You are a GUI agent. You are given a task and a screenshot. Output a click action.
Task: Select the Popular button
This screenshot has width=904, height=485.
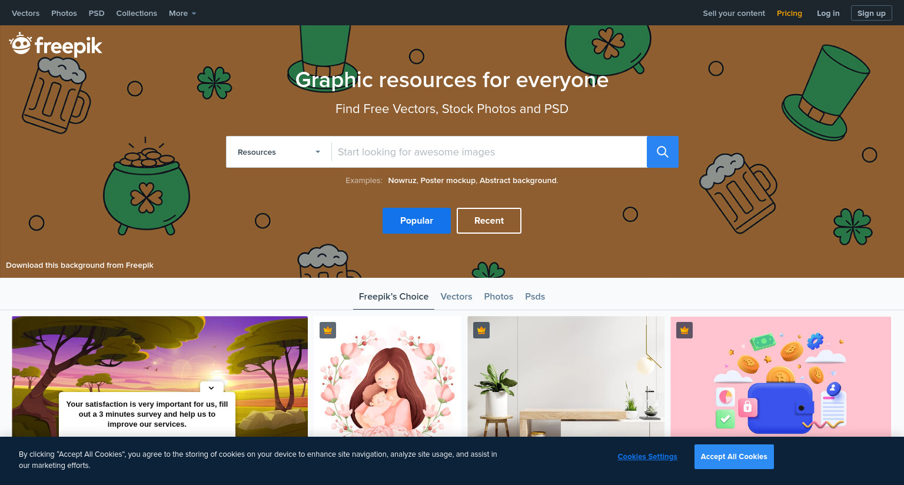tap(417, 221)
